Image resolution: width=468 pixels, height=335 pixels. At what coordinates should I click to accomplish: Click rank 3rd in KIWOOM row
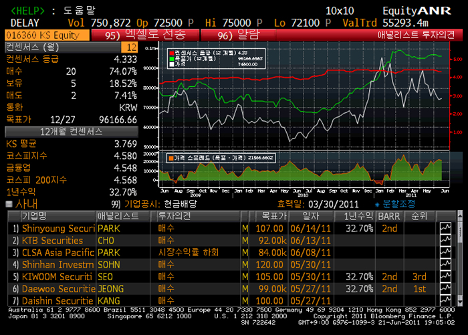tap(419, 277)
